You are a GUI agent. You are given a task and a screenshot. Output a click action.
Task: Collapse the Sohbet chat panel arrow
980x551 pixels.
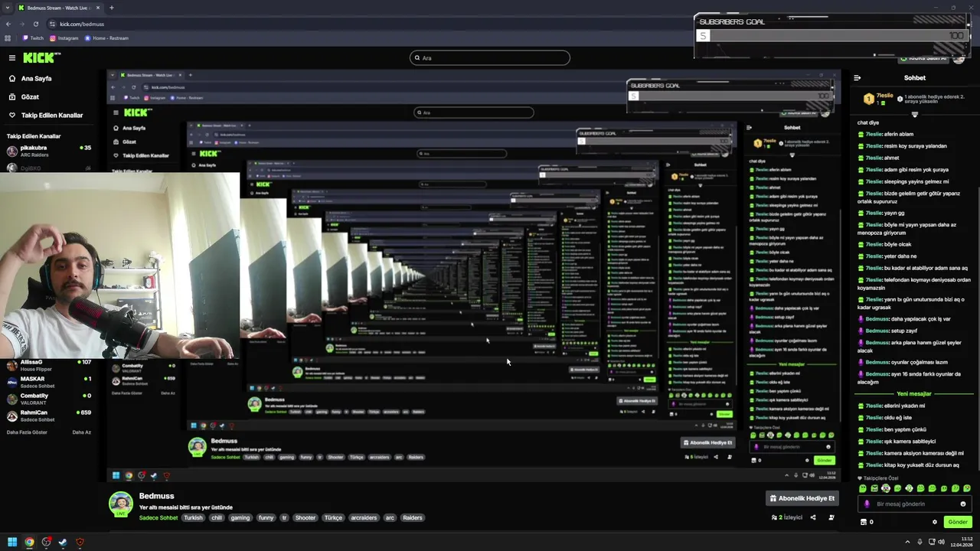click(x=857, y=77)
